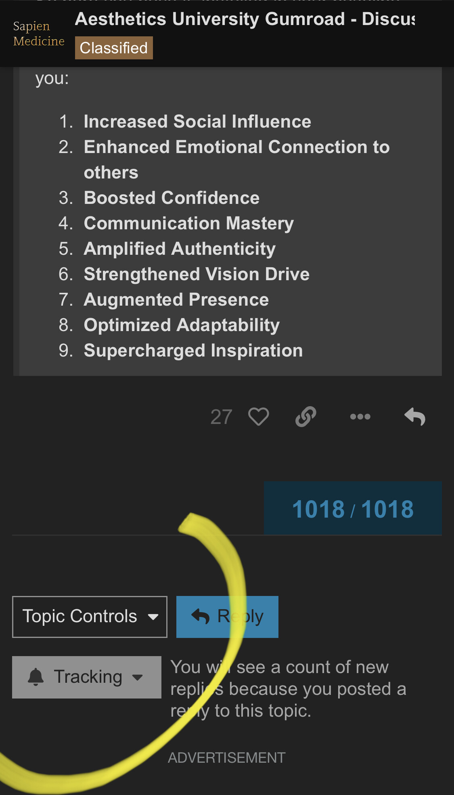Open the three-dots more actions menu
Screen dimensions: 454x795
pos(360,417)
